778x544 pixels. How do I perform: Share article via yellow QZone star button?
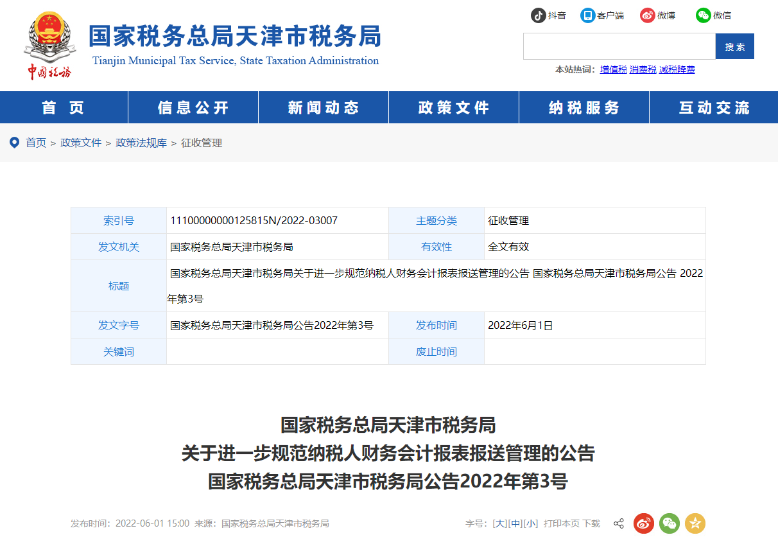pos(695,523)
